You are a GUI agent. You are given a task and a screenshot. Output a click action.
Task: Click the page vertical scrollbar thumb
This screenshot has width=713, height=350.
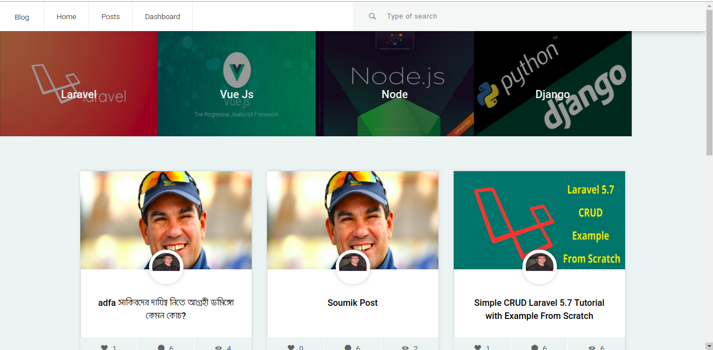(709, 82)
